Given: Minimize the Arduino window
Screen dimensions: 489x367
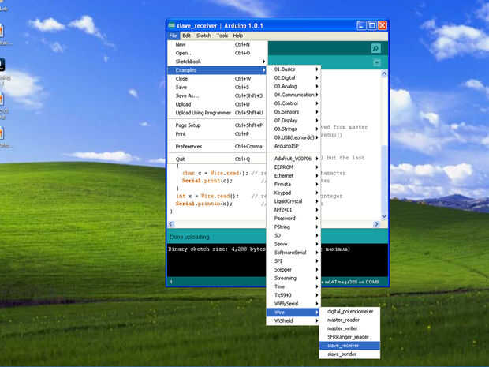Looking at the screenshot, I should tap(361, 25).
